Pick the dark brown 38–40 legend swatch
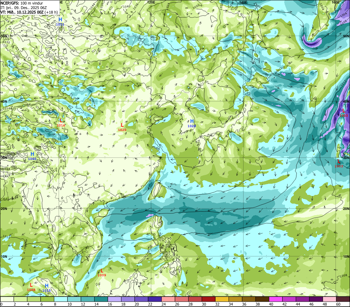The height and width of the screenshot is (307, 350). tap(262, 299)
